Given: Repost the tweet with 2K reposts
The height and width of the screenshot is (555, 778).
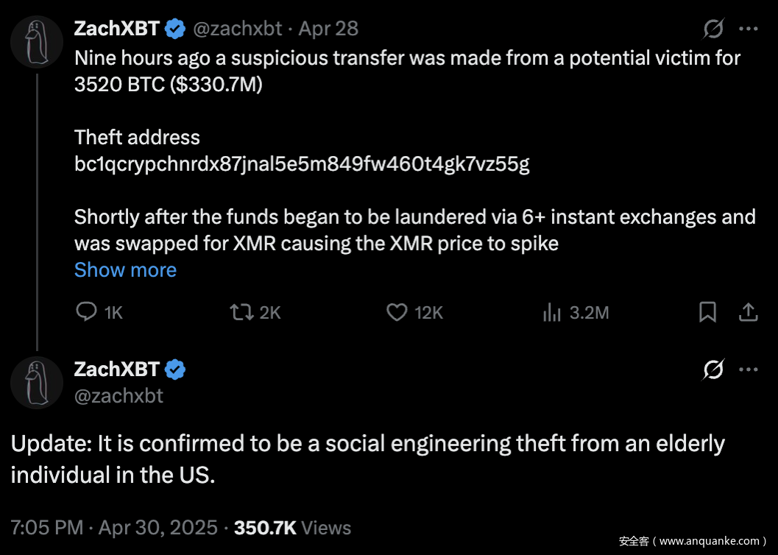Looking at the screenshot, I should point(241,312).
